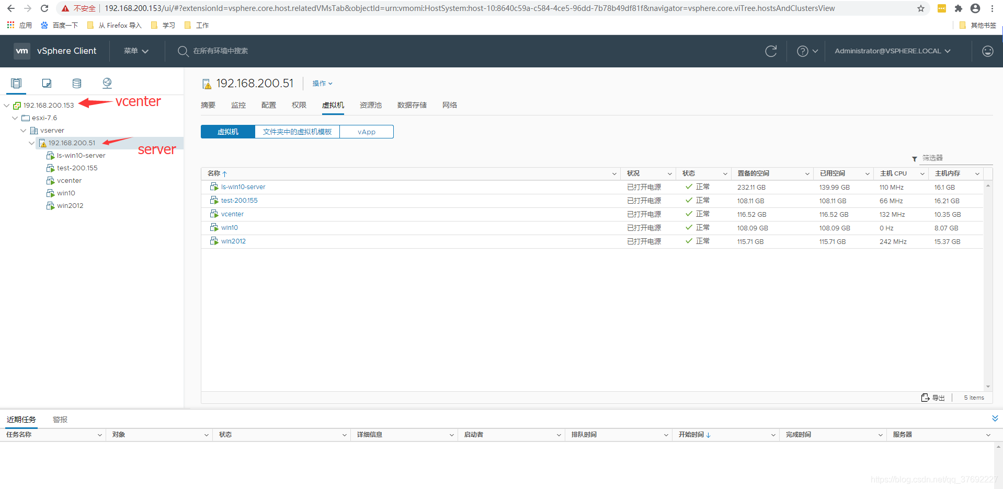
Task: Switch to the 数据存储 tab
Action: (412, 105)
